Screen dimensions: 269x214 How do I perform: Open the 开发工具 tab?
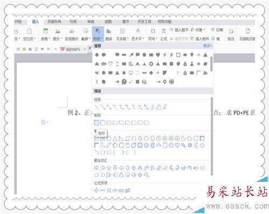pyautogui.click(x=145, y=22)
